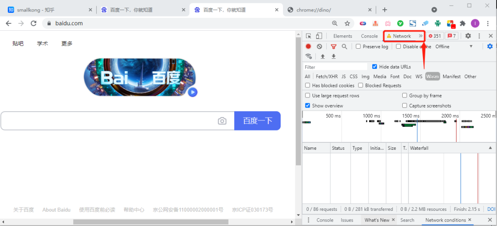
Task: Enable Group by frame checkbox
Action: tap(405, 96)
